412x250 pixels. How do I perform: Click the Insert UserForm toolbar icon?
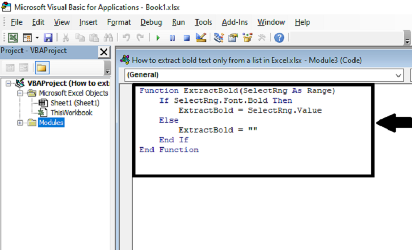tap(27, 38)
